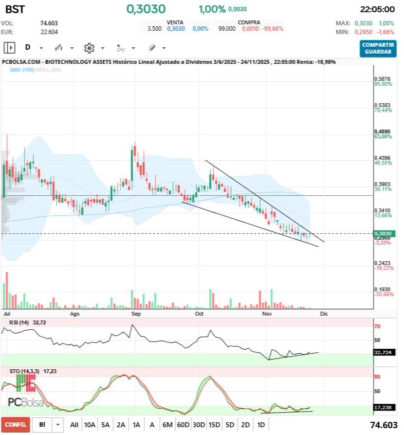
Task: Expand the BI dropdown arrow
Action: (58, 425)
